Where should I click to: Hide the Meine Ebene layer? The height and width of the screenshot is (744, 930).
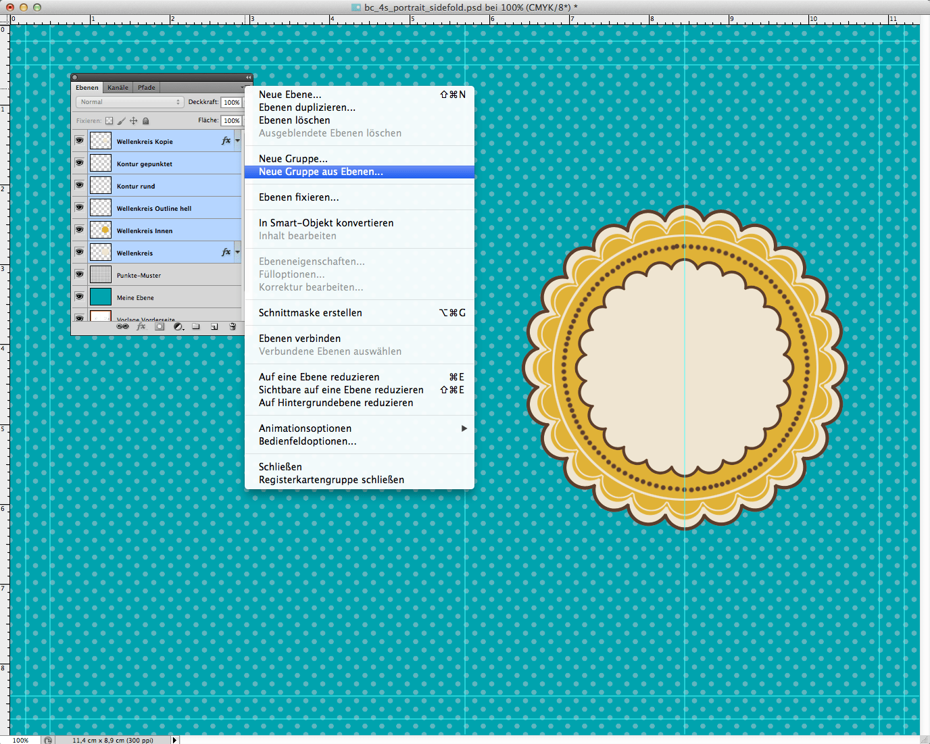pyautogui.click(x=79, y=297)
